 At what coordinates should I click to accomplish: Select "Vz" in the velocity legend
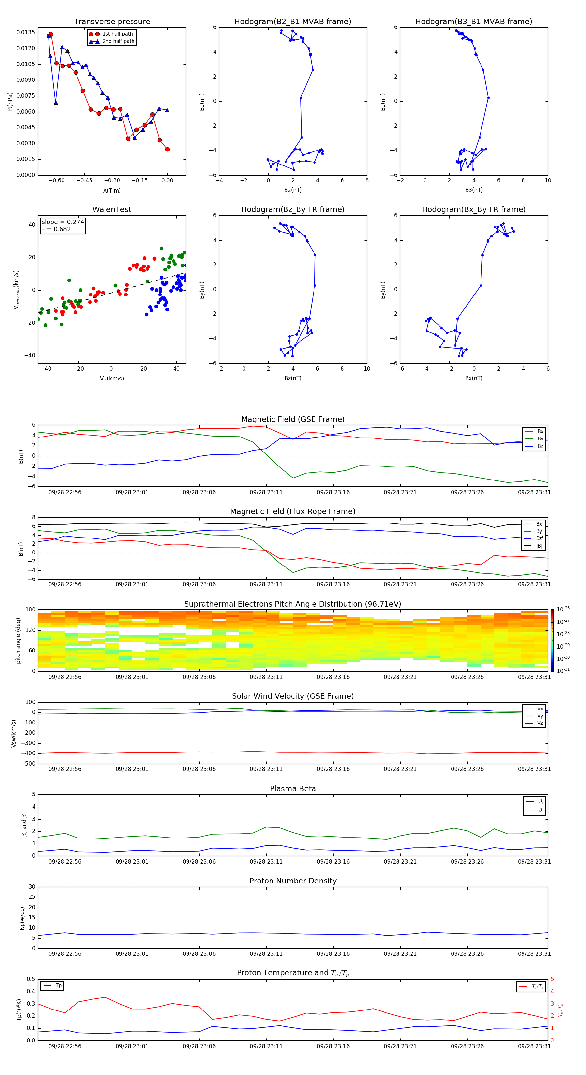(534, 723)
